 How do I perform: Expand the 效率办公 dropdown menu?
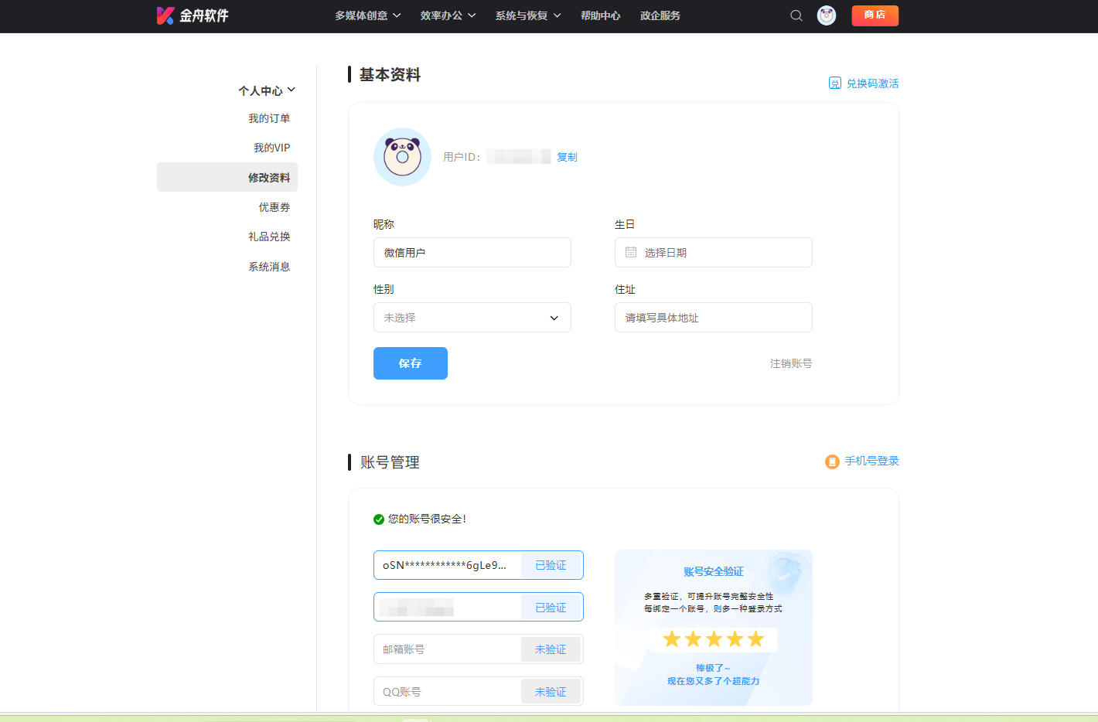tap(448, 15)
